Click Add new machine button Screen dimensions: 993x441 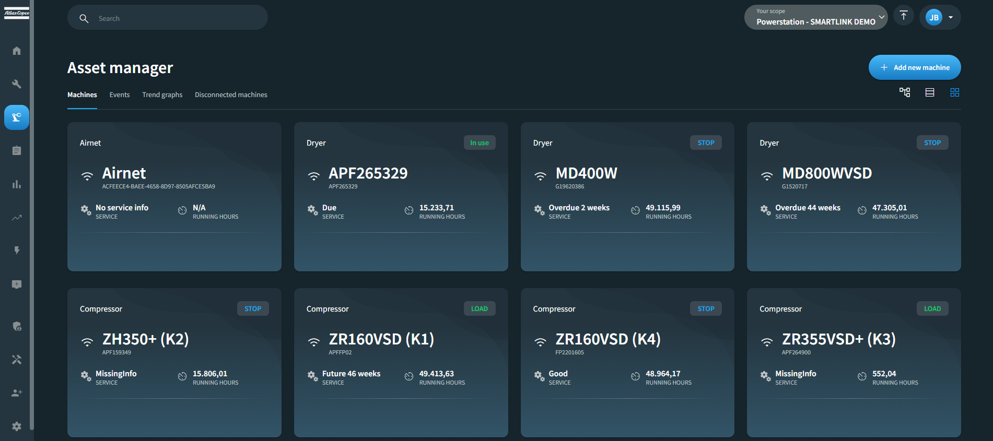tap(915, 67)
